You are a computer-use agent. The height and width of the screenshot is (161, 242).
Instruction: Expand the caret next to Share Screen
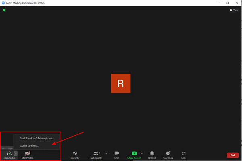(x=142, y=153)
